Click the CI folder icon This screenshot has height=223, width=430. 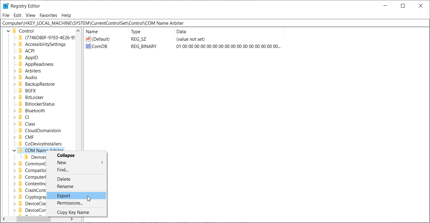tap(21, 117)
